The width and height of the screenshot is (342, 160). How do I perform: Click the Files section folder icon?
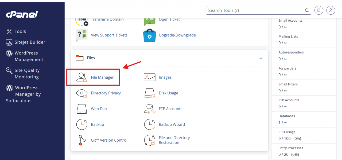[80, 58]
